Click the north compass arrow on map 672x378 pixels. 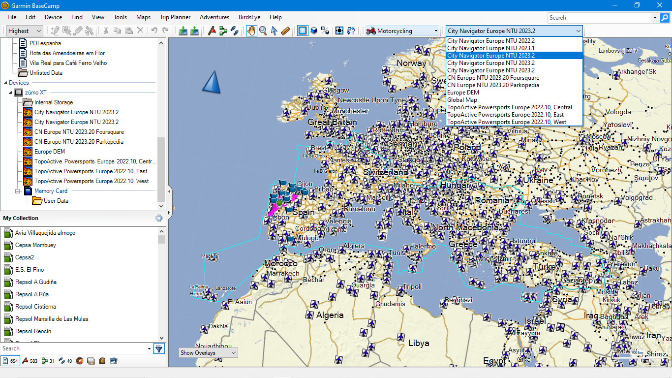[x=211, y=82]
